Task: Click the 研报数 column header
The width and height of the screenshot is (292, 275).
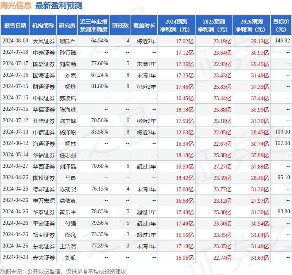Action: click(x=120, y=26)
